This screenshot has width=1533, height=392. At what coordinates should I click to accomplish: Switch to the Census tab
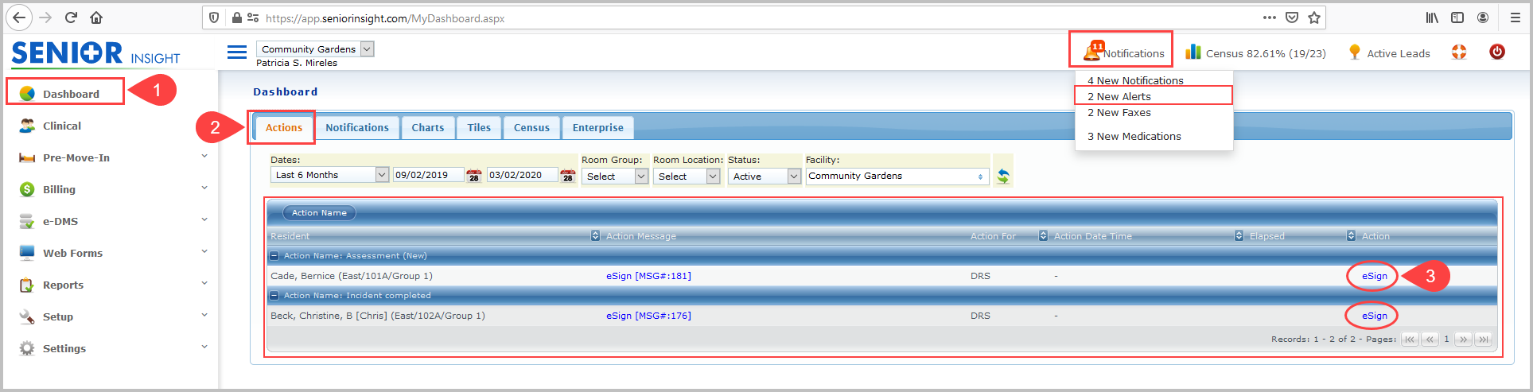[531, 127]
